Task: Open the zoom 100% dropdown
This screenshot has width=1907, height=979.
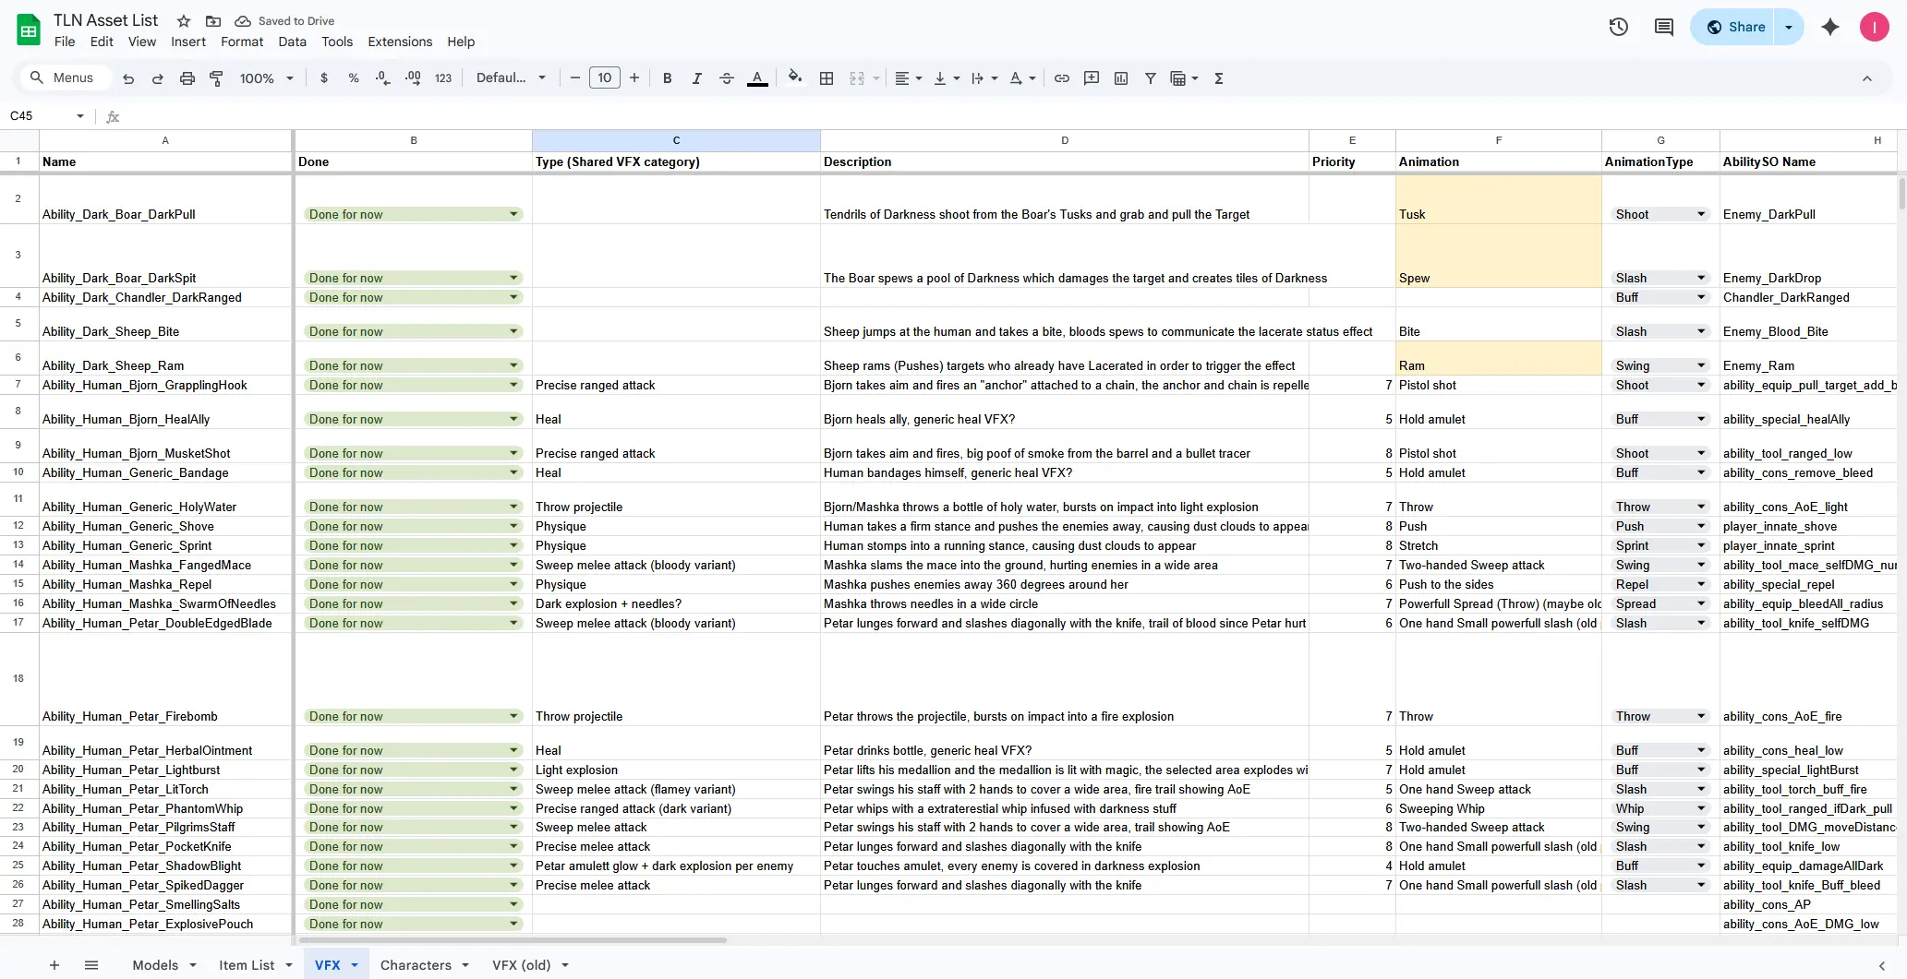Action: click(266, 78)
